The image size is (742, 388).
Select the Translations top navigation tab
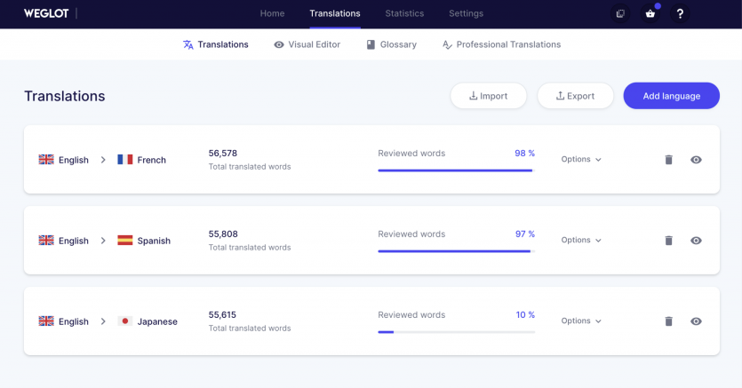pyautogui.click(x=334, y=13)
